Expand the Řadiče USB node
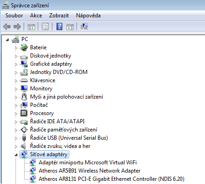Image resolution: width=205 pixels, height=184 pixels. click(x=16, y=138)
